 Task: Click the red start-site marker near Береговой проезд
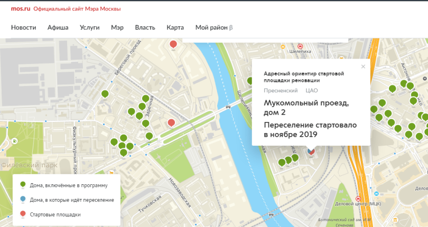173,44
